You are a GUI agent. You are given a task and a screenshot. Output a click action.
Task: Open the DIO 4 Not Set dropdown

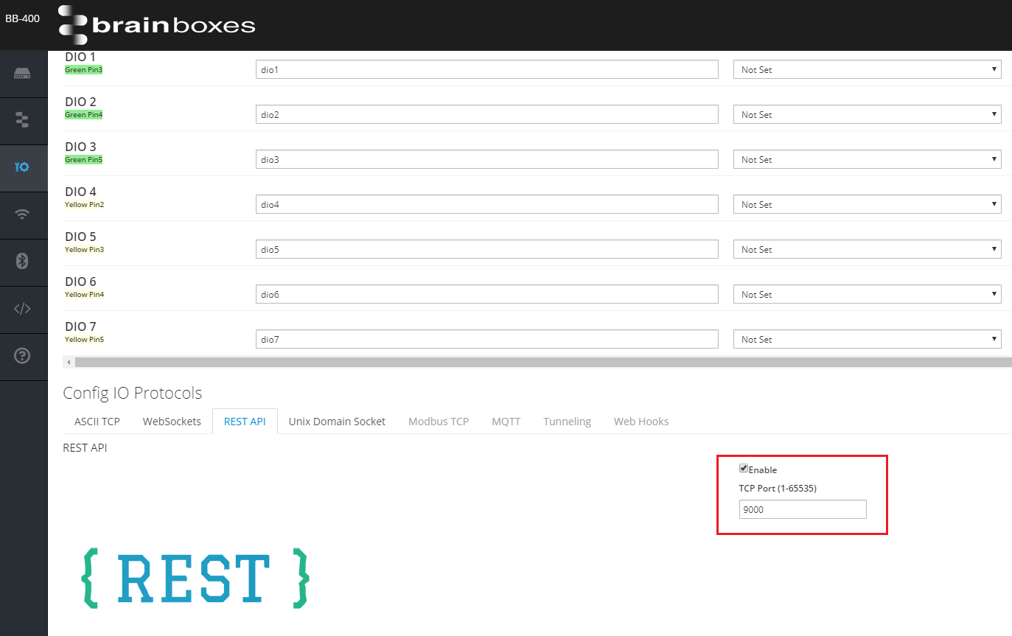867,205
